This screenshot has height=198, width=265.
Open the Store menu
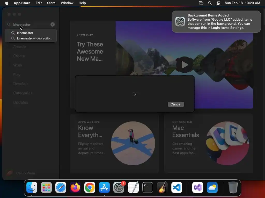point(51,3)
